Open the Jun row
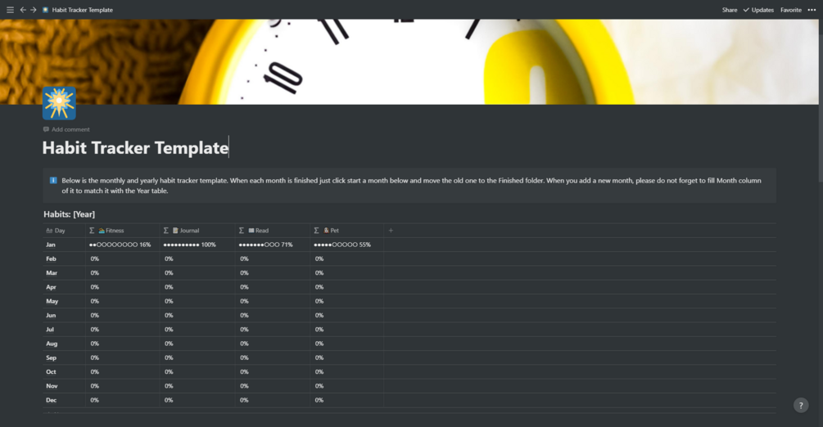823x427 pixels. pos(51,316)
